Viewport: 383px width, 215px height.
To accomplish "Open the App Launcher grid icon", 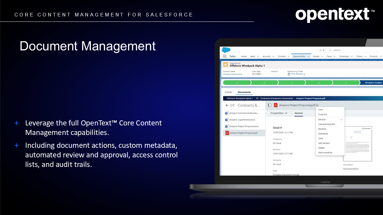I will click(x=225, y=56).
